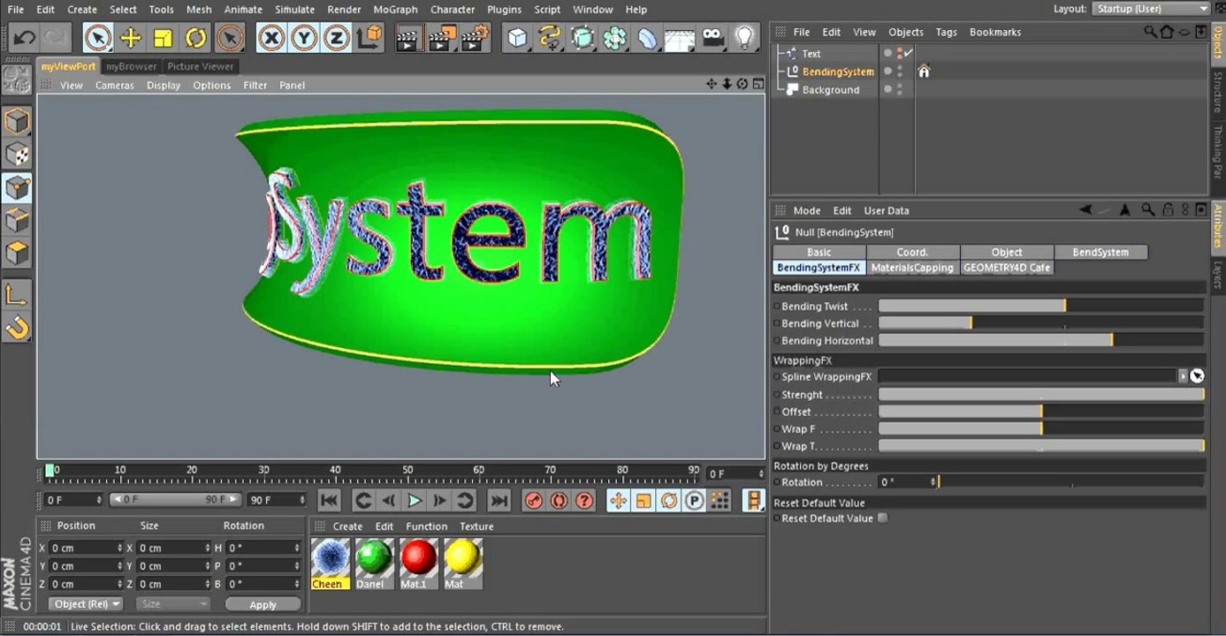Open the Coord. attribute tab
The height and width of the screenshot is (636, 1226).
coord(912,252)
